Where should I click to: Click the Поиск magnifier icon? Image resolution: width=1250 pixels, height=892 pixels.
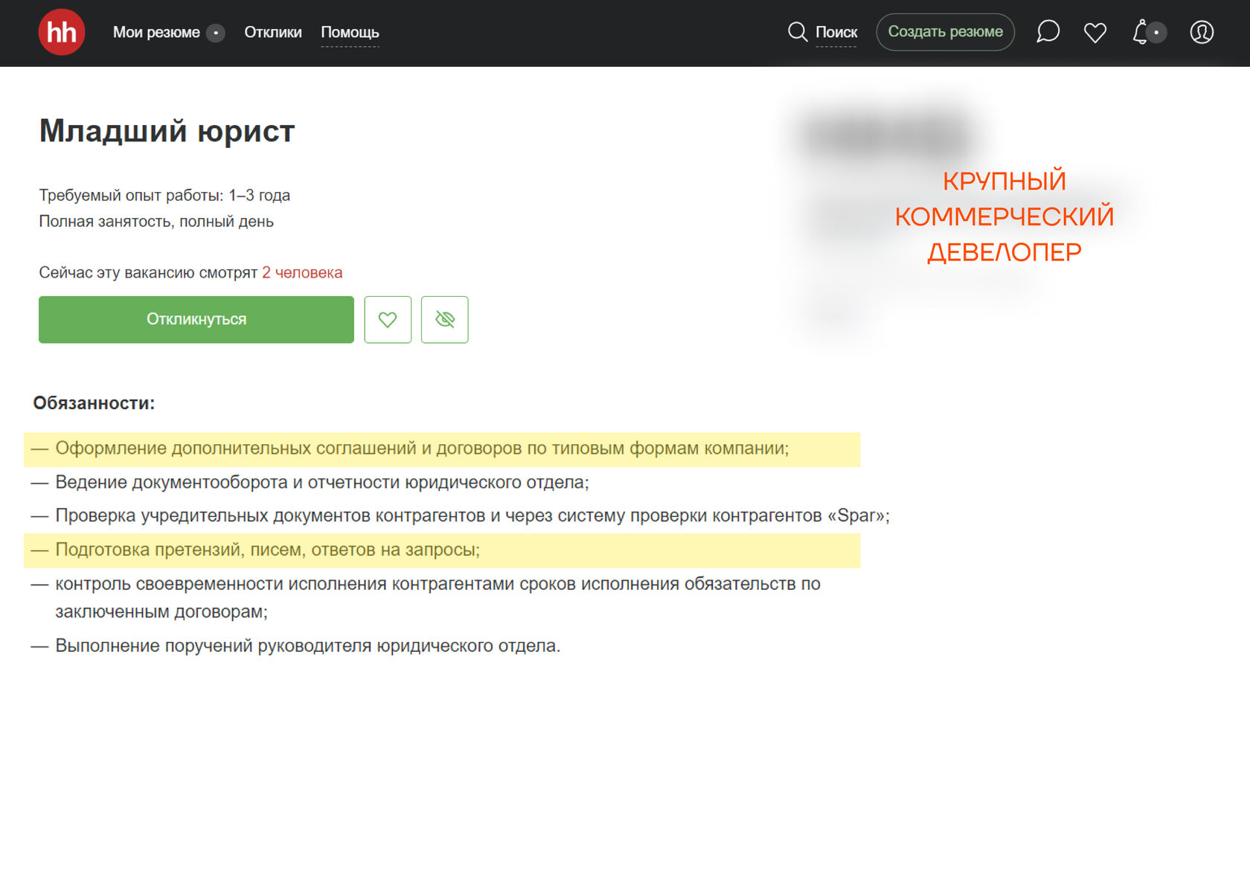point(798,32)
